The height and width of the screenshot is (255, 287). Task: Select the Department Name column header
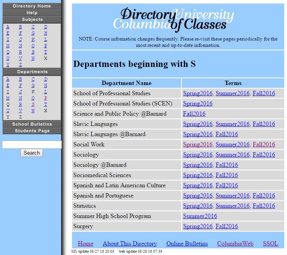point(126,83)
